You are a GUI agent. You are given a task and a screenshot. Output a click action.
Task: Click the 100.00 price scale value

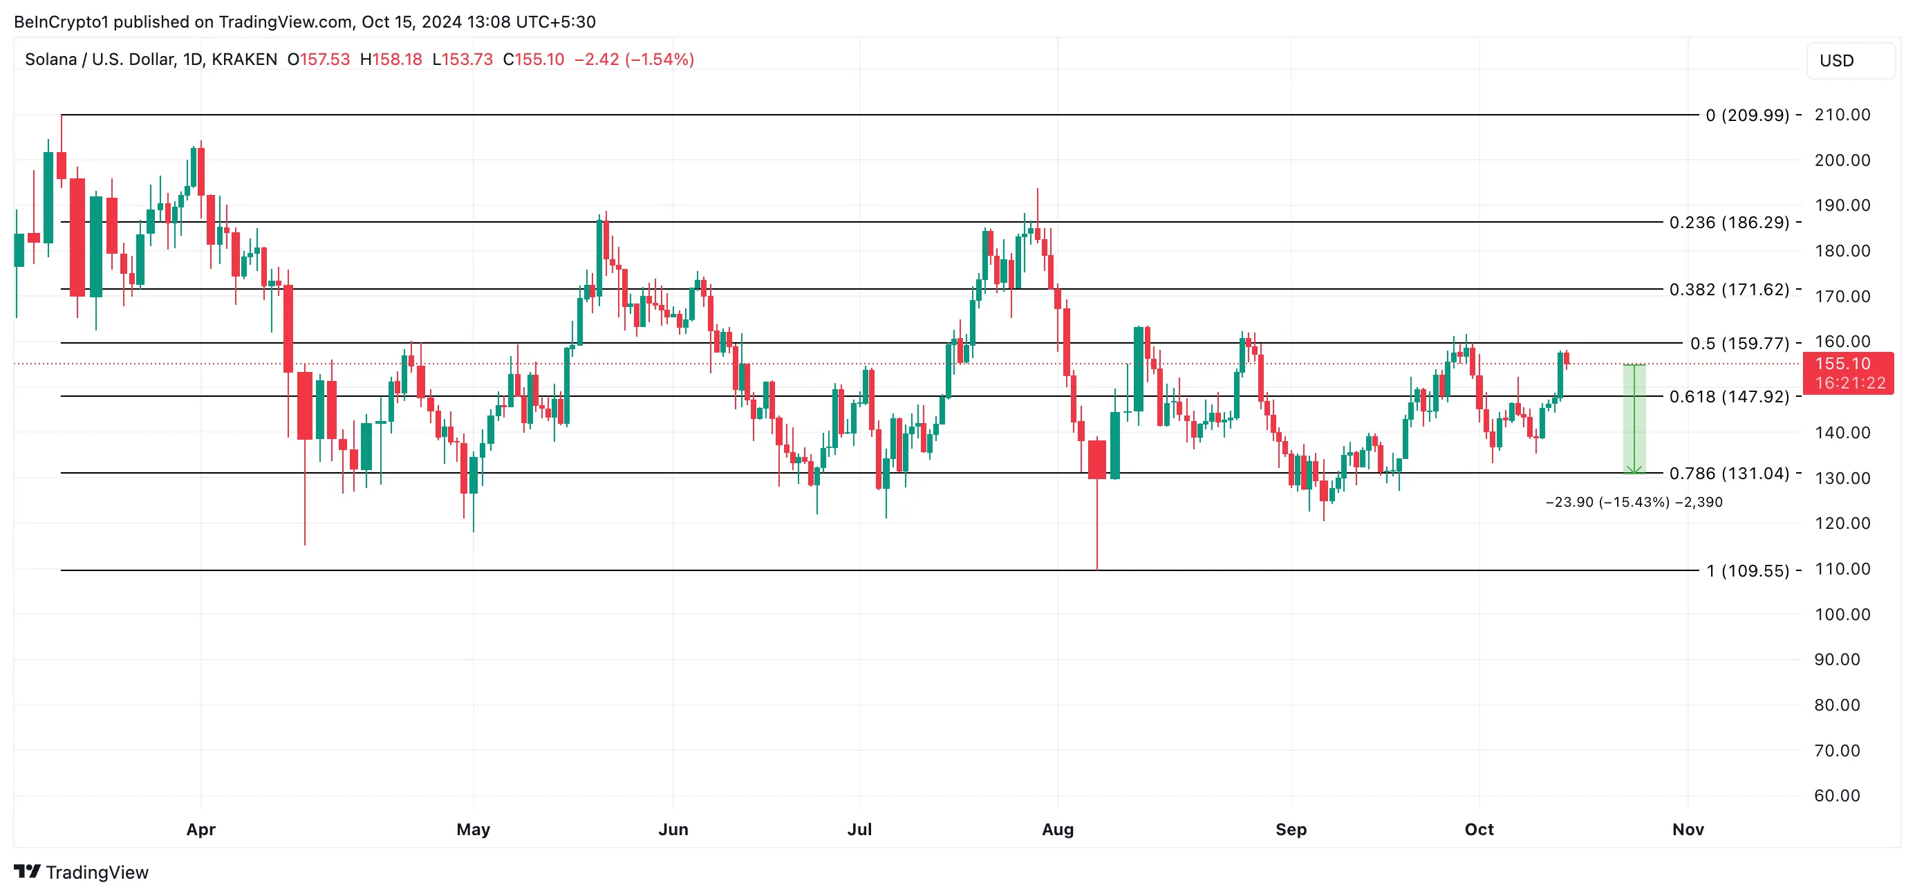(x=1842, y=614)
